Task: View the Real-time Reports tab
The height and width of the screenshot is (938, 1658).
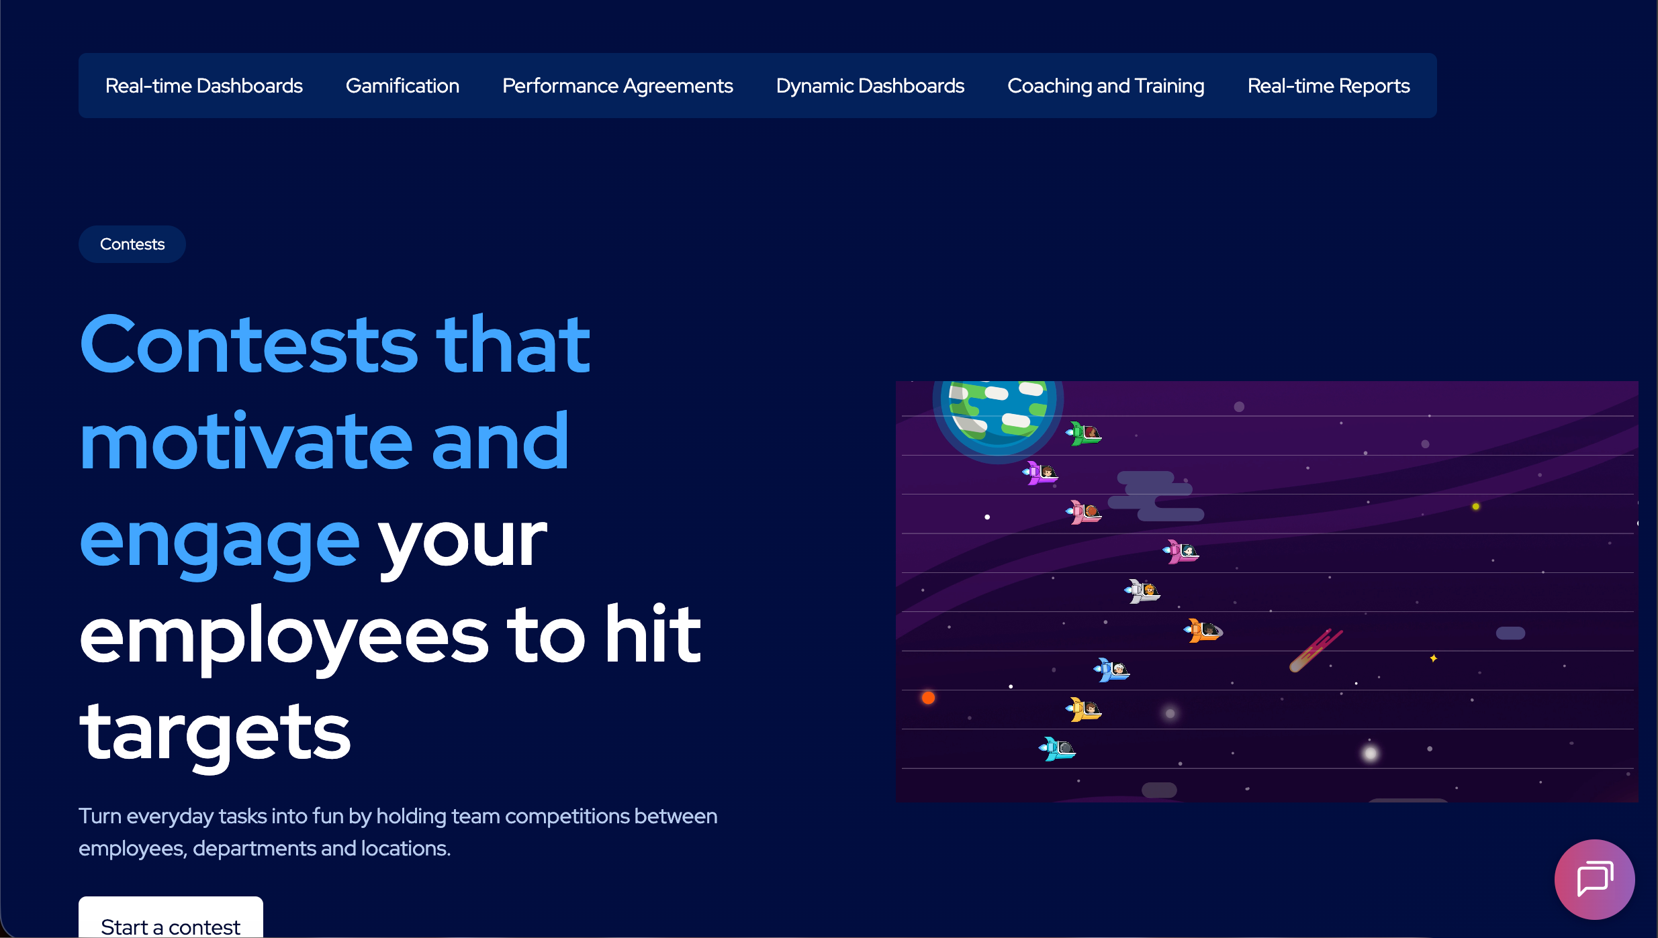Action: pyautogui.click(x=1328, y=86)
